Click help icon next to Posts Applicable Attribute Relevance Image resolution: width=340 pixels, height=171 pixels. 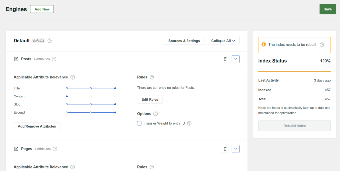[x=73, y=77]
